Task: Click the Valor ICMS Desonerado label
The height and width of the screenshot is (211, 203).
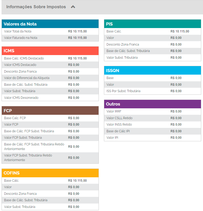Action: tap(21, 98)
